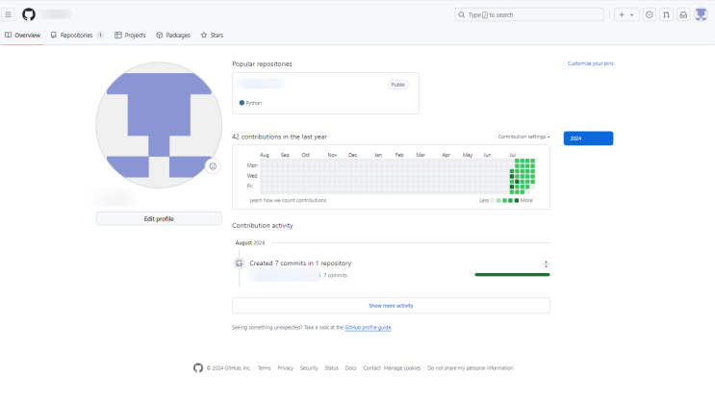Switch to the Repositories tab

[77, 35]
